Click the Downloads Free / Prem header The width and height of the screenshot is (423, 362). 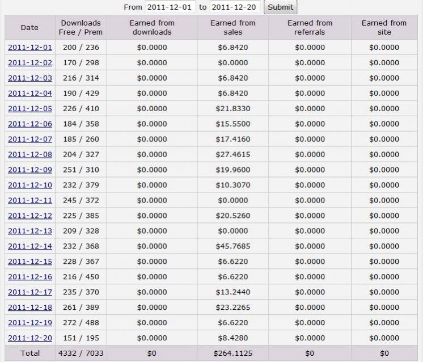[81, 27]
